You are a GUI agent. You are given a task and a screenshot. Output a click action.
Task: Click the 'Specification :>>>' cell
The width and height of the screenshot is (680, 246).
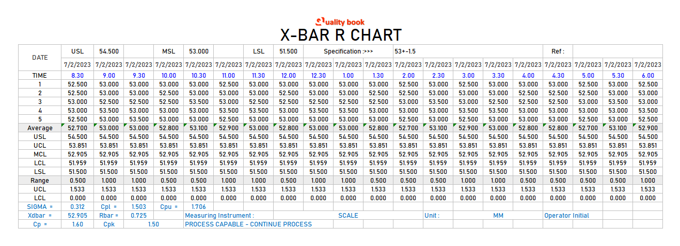click(348, 51)
